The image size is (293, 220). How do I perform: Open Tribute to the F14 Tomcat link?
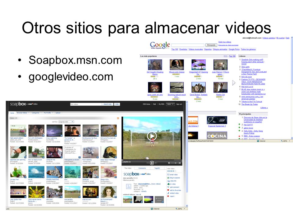[x=251, y=101]
